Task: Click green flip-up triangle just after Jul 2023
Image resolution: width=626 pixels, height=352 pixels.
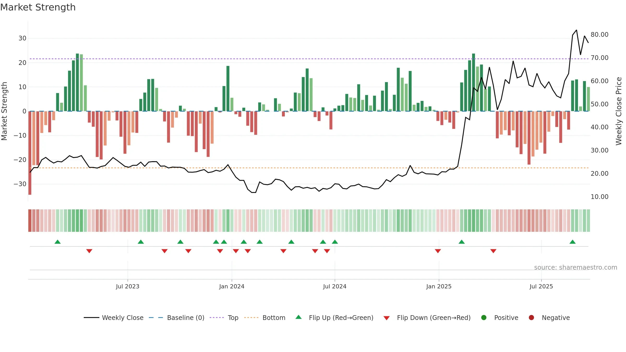Action: (x=141, y=242)
